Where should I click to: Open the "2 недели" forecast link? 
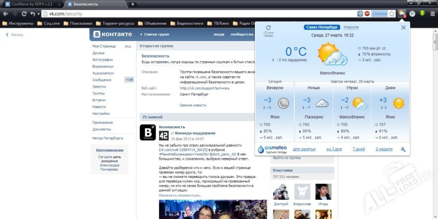pyautogui.click(x=384, y=149)
